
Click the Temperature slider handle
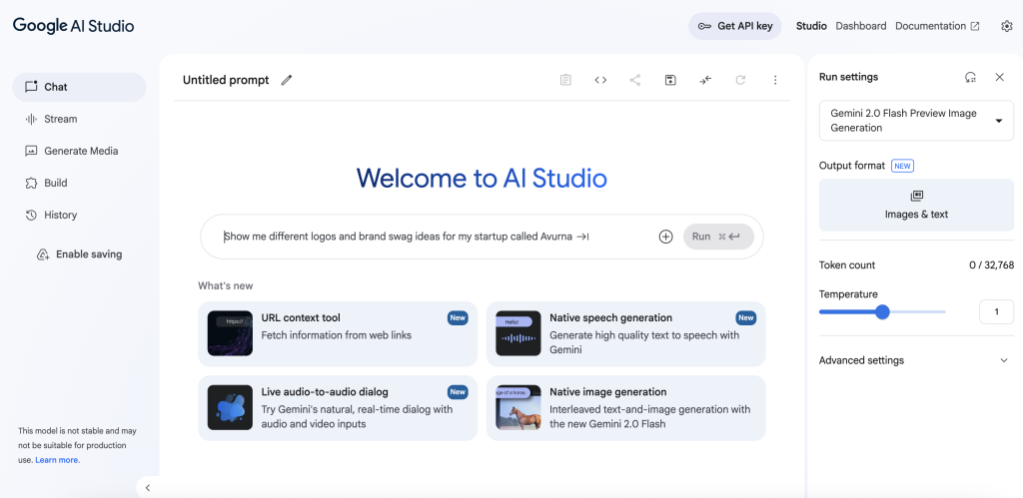[x=882, y=312]
